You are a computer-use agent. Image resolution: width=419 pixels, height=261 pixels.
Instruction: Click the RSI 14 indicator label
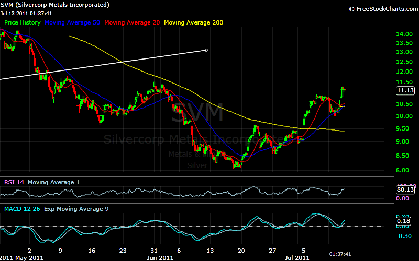click(x=14, y=182)
